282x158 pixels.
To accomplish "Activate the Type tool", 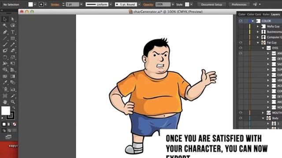I will point(13,32).
